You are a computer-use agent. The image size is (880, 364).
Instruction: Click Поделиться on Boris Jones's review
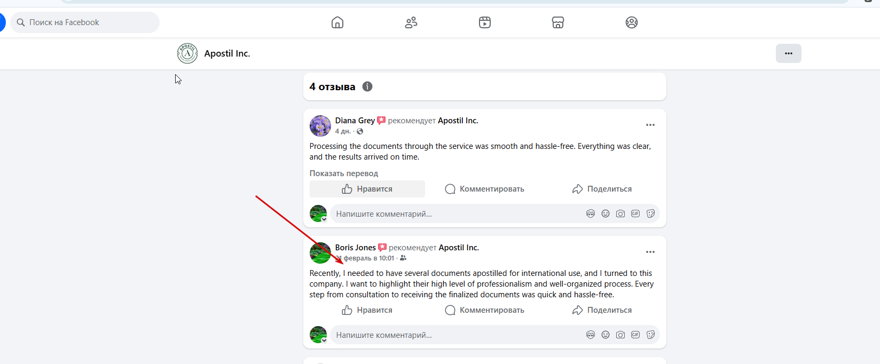[602, 310]
